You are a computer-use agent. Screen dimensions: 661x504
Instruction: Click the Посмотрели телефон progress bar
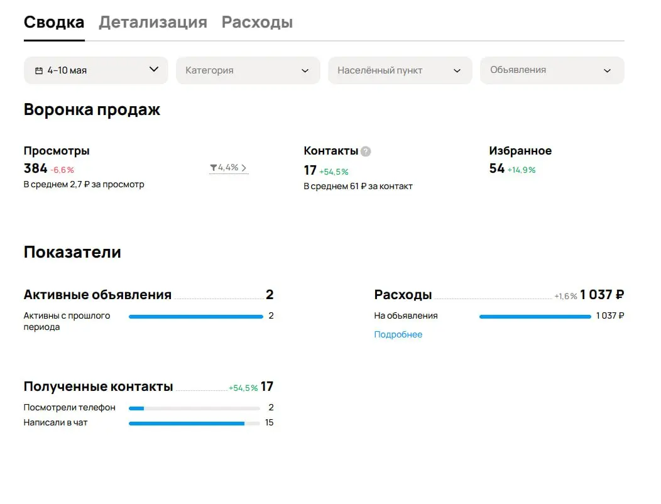[194, 408]
